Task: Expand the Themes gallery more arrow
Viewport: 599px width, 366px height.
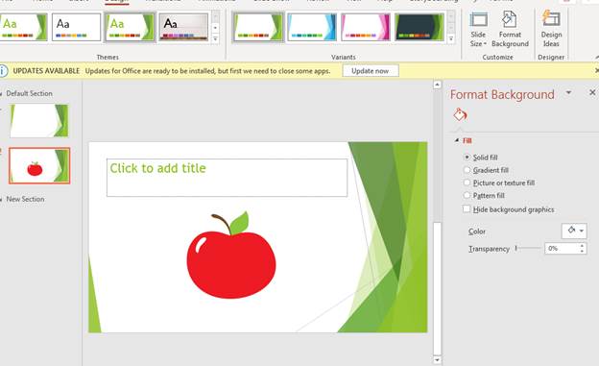Action: pyautogui.click(x=215, y=38)
